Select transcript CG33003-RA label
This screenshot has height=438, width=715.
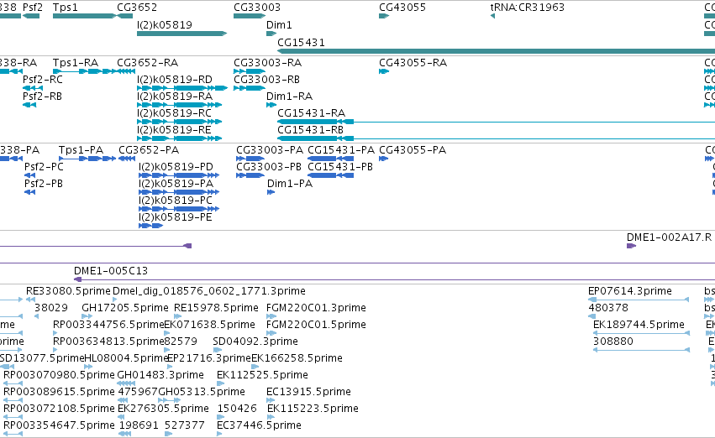[267, 63]
